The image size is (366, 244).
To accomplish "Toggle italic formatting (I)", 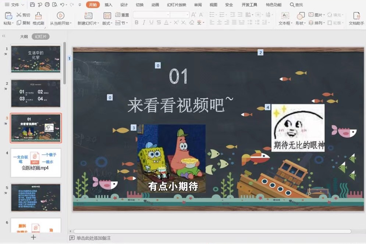I will coord(144,22).
